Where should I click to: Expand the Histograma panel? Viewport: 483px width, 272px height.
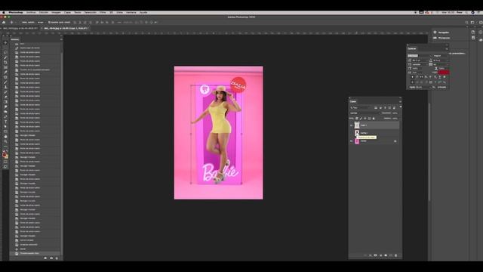(x=444, y=38)
